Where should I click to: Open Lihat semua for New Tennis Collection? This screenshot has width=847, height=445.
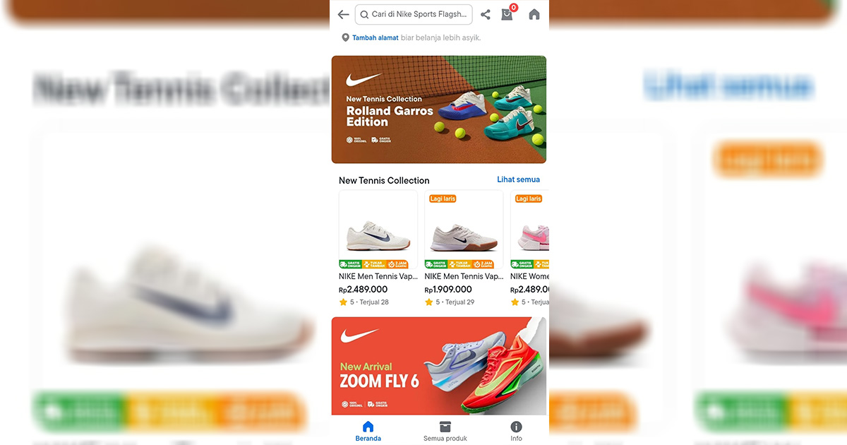pos(518,179)
